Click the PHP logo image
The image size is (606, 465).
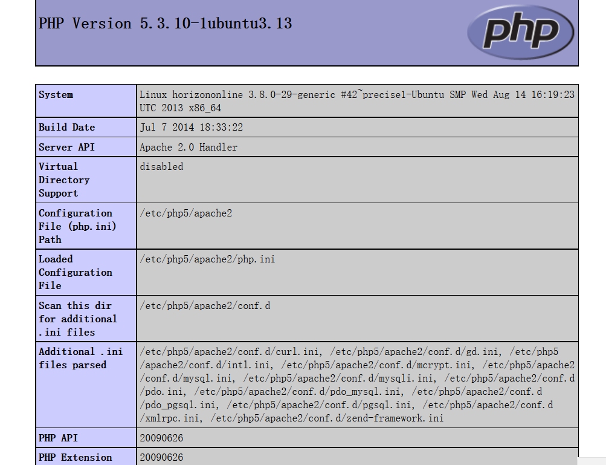(x=521, y=31)
